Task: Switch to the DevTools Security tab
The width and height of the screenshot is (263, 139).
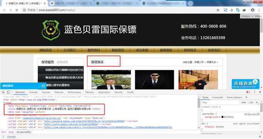Action: click(x=119, y=92)
